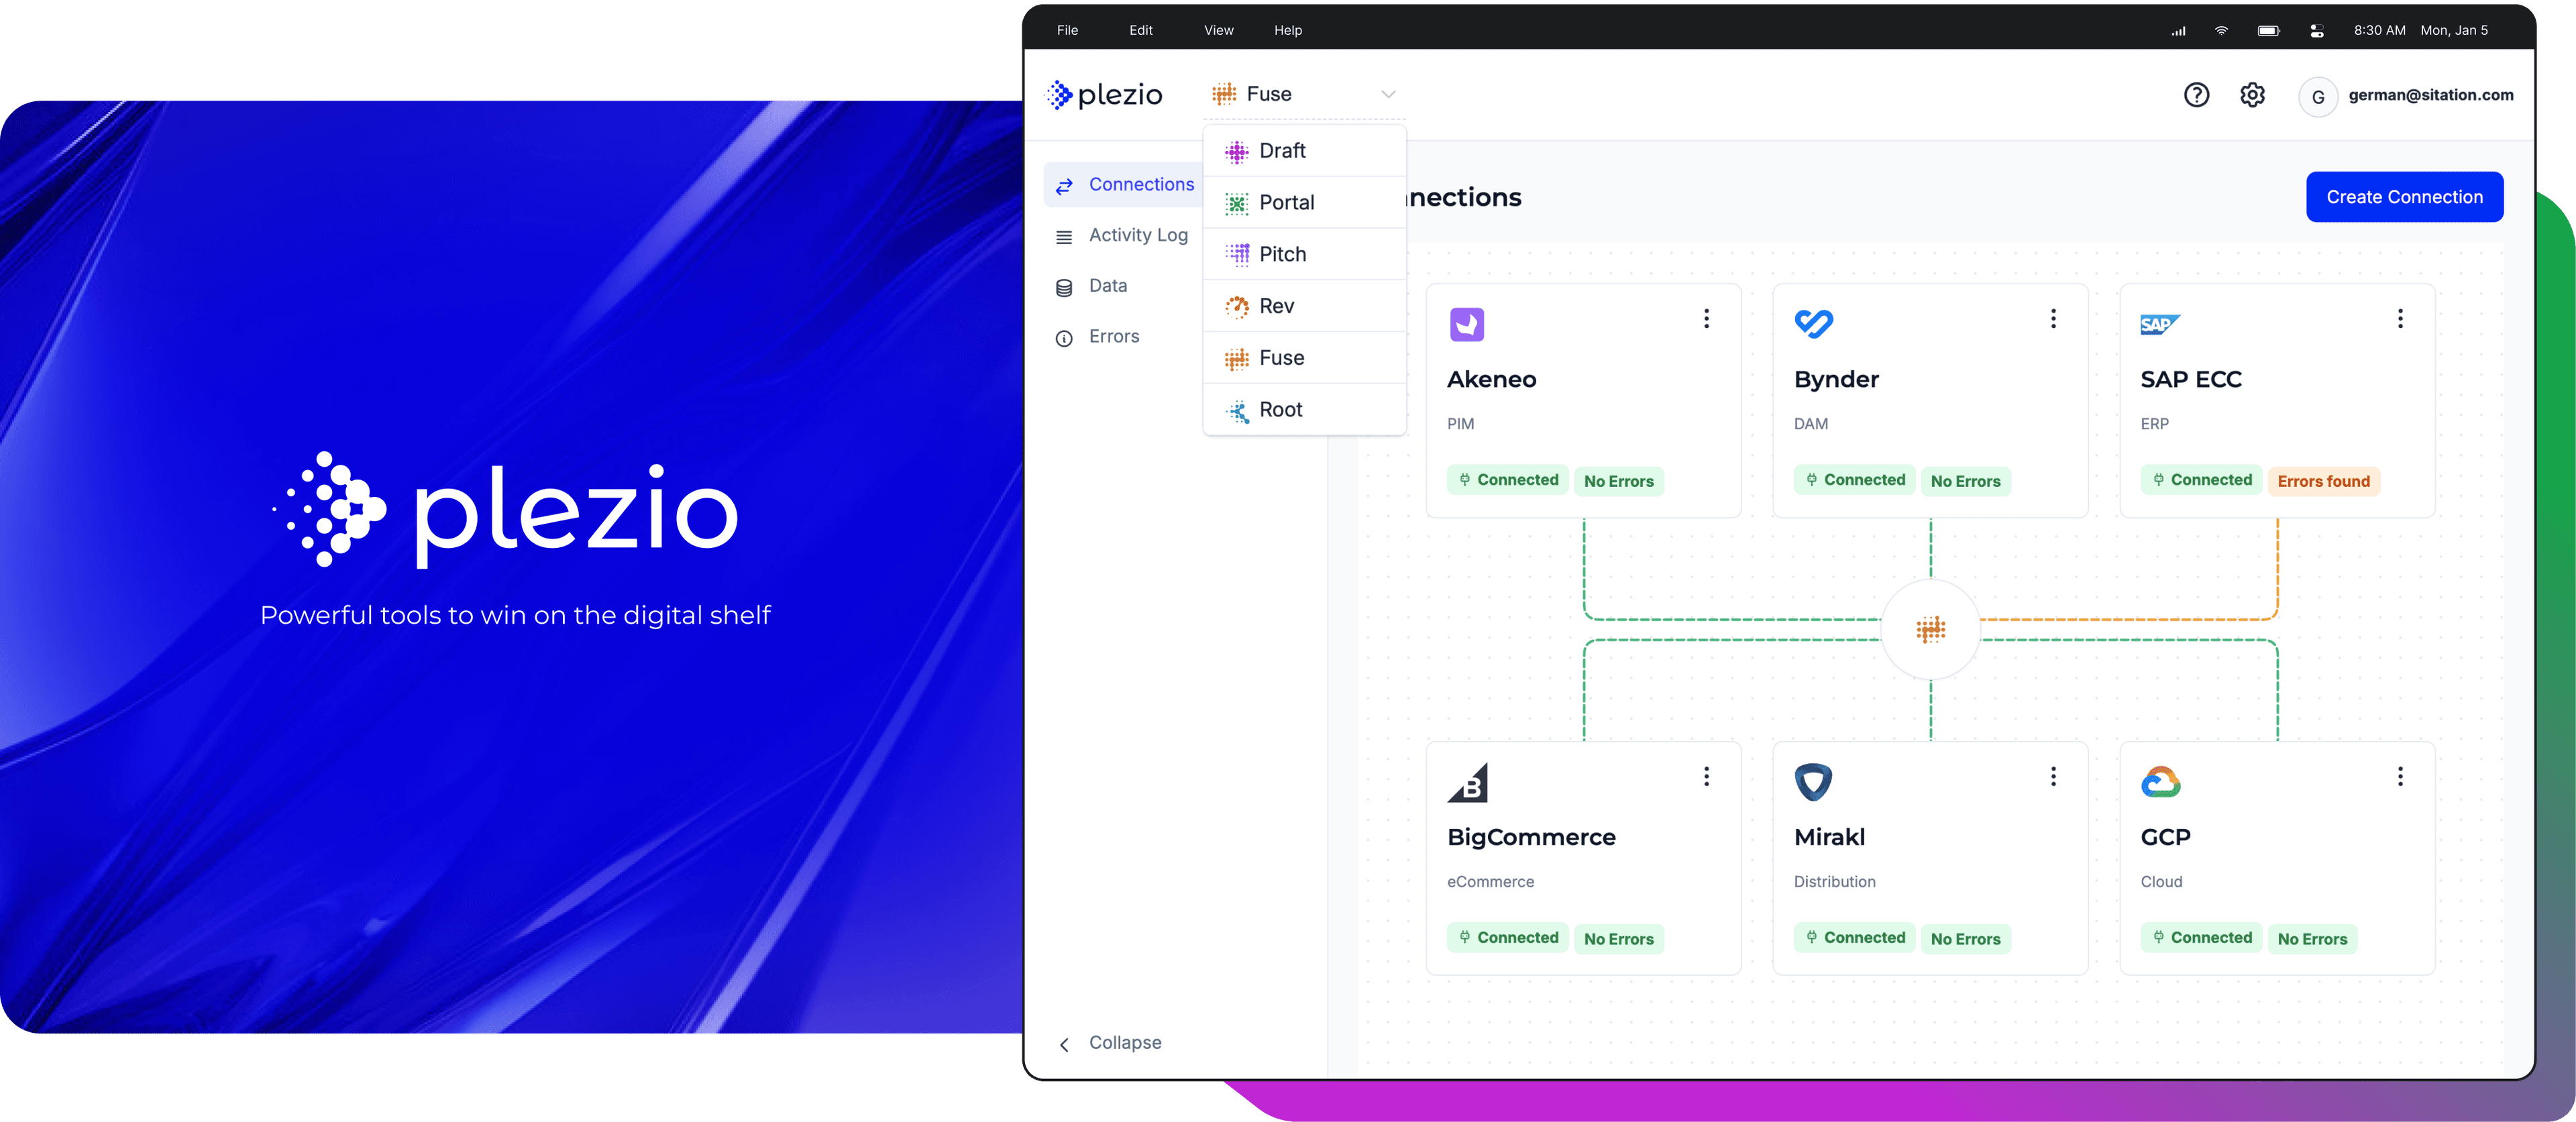Click the GCP Cloud label
Image resolution: width=2576 pixels, height=1122 pixels.
click(x=2161, y=882)
